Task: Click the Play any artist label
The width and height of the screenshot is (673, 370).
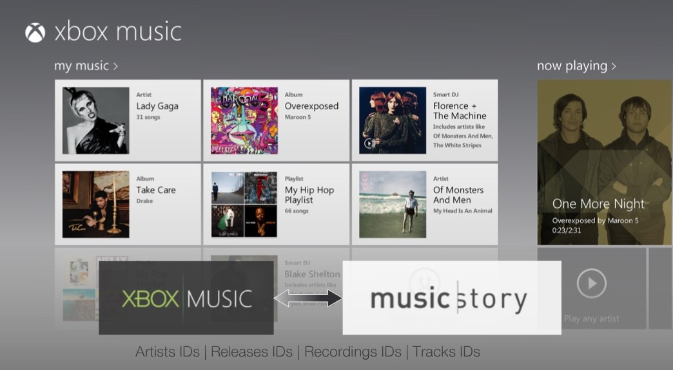Action: 591,319
